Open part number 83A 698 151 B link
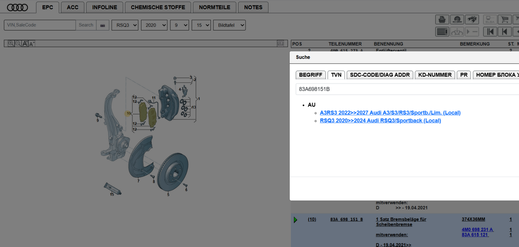Viewport: 519px width, 247px height. point(346,219)
